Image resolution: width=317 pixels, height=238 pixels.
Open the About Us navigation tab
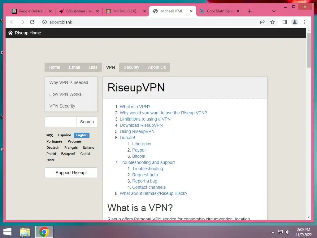coord(157,67)
